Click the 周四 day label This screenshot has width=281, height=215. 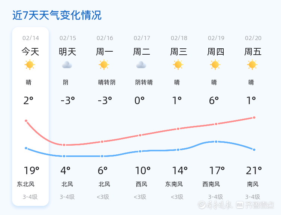[216, 51]
